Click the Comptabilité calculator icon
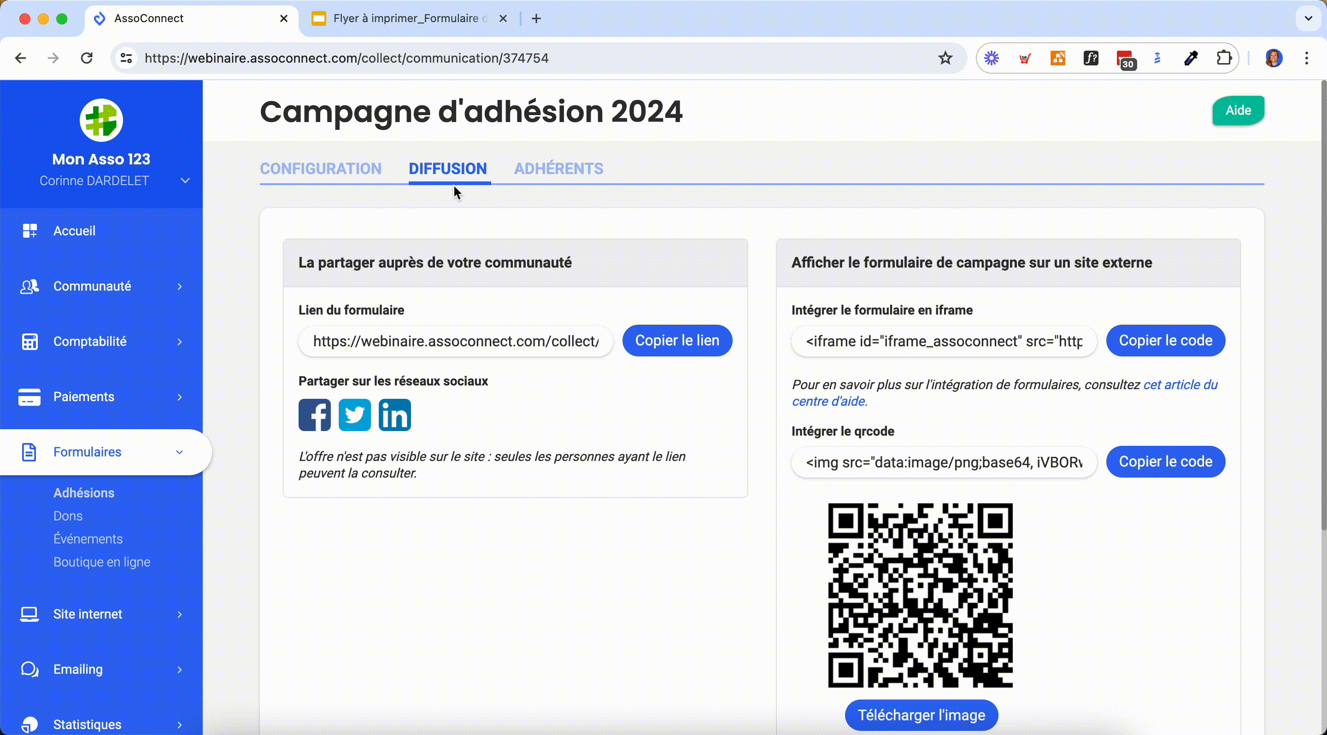The height and width of the screenshot is (735, 1327). click(x=30, y=341)
